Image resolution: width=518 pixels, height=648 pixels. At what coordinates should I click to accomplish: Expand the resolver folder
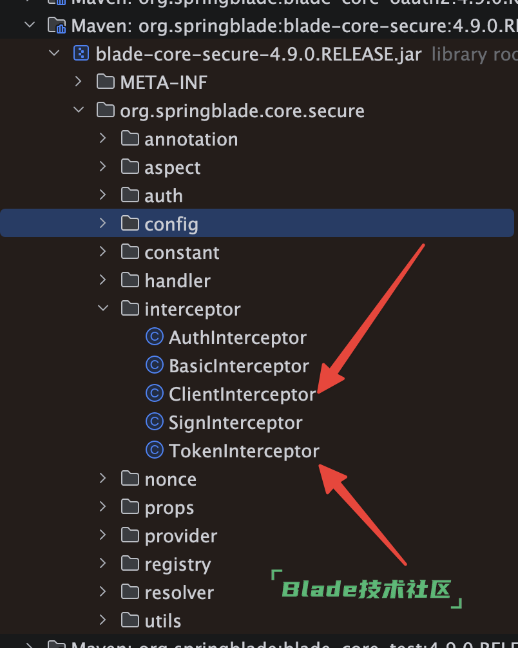point(102,592)
